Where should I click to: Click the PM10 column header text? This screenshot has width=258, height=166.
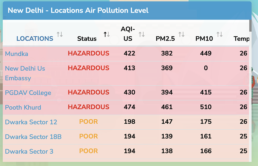204,39
